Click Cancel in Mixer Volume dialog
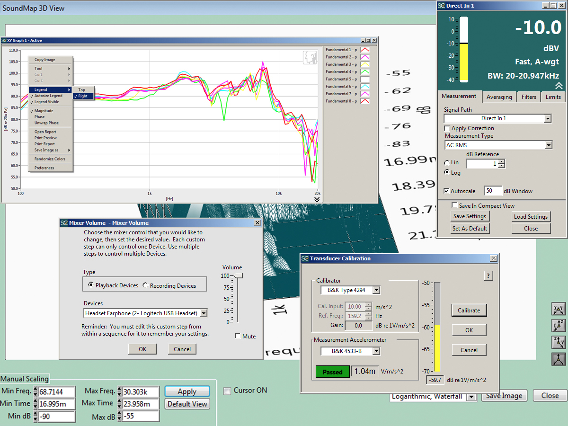Image resolution: width=568 pixels, height=426 pixels. 182,349
